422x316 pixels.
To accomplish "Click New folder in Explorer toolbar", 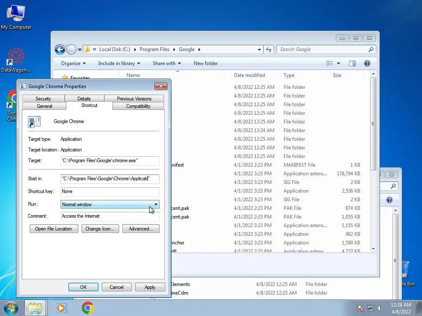I will [206, 63].
